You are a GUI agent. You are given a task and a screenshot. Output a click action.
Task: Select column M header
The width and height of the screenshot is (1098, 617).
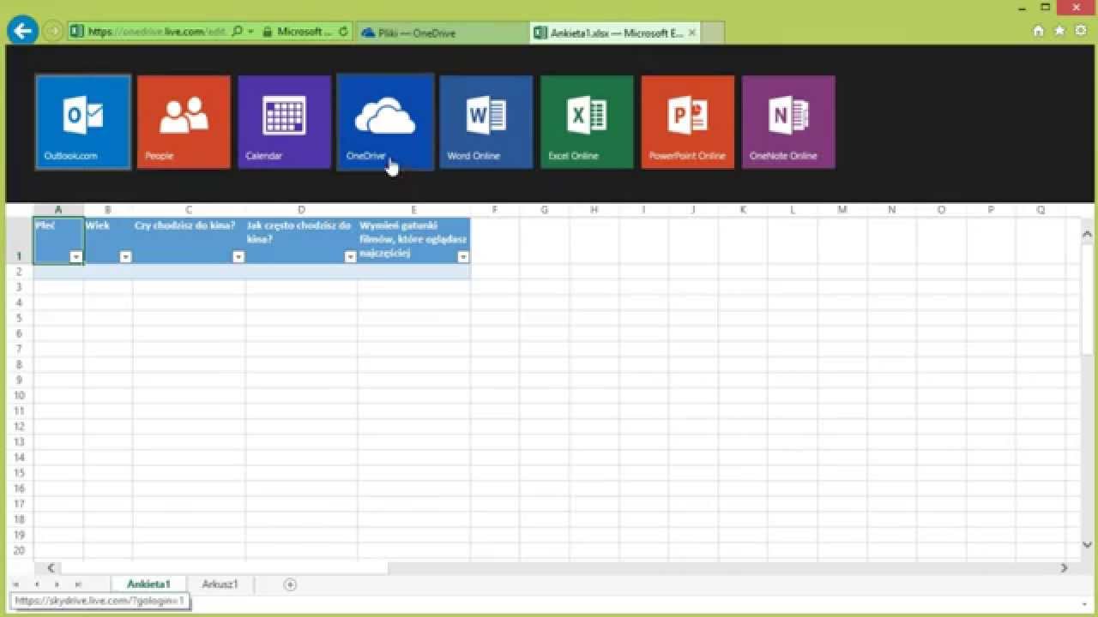[x=842, y=210]
